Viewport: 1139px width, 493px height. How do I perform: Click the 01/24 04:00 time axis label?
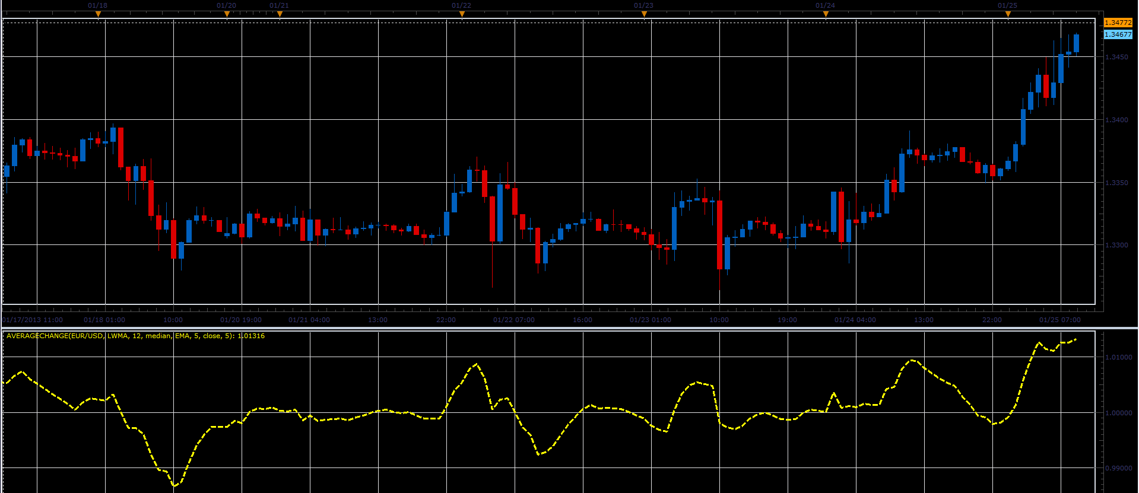tap(855, 320)
